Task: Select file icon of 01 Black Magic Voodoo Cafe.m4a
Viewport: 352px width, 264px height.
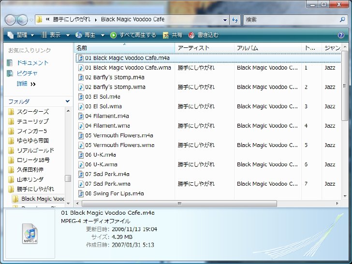Action: pyautogui.click(x=81, y=58)
